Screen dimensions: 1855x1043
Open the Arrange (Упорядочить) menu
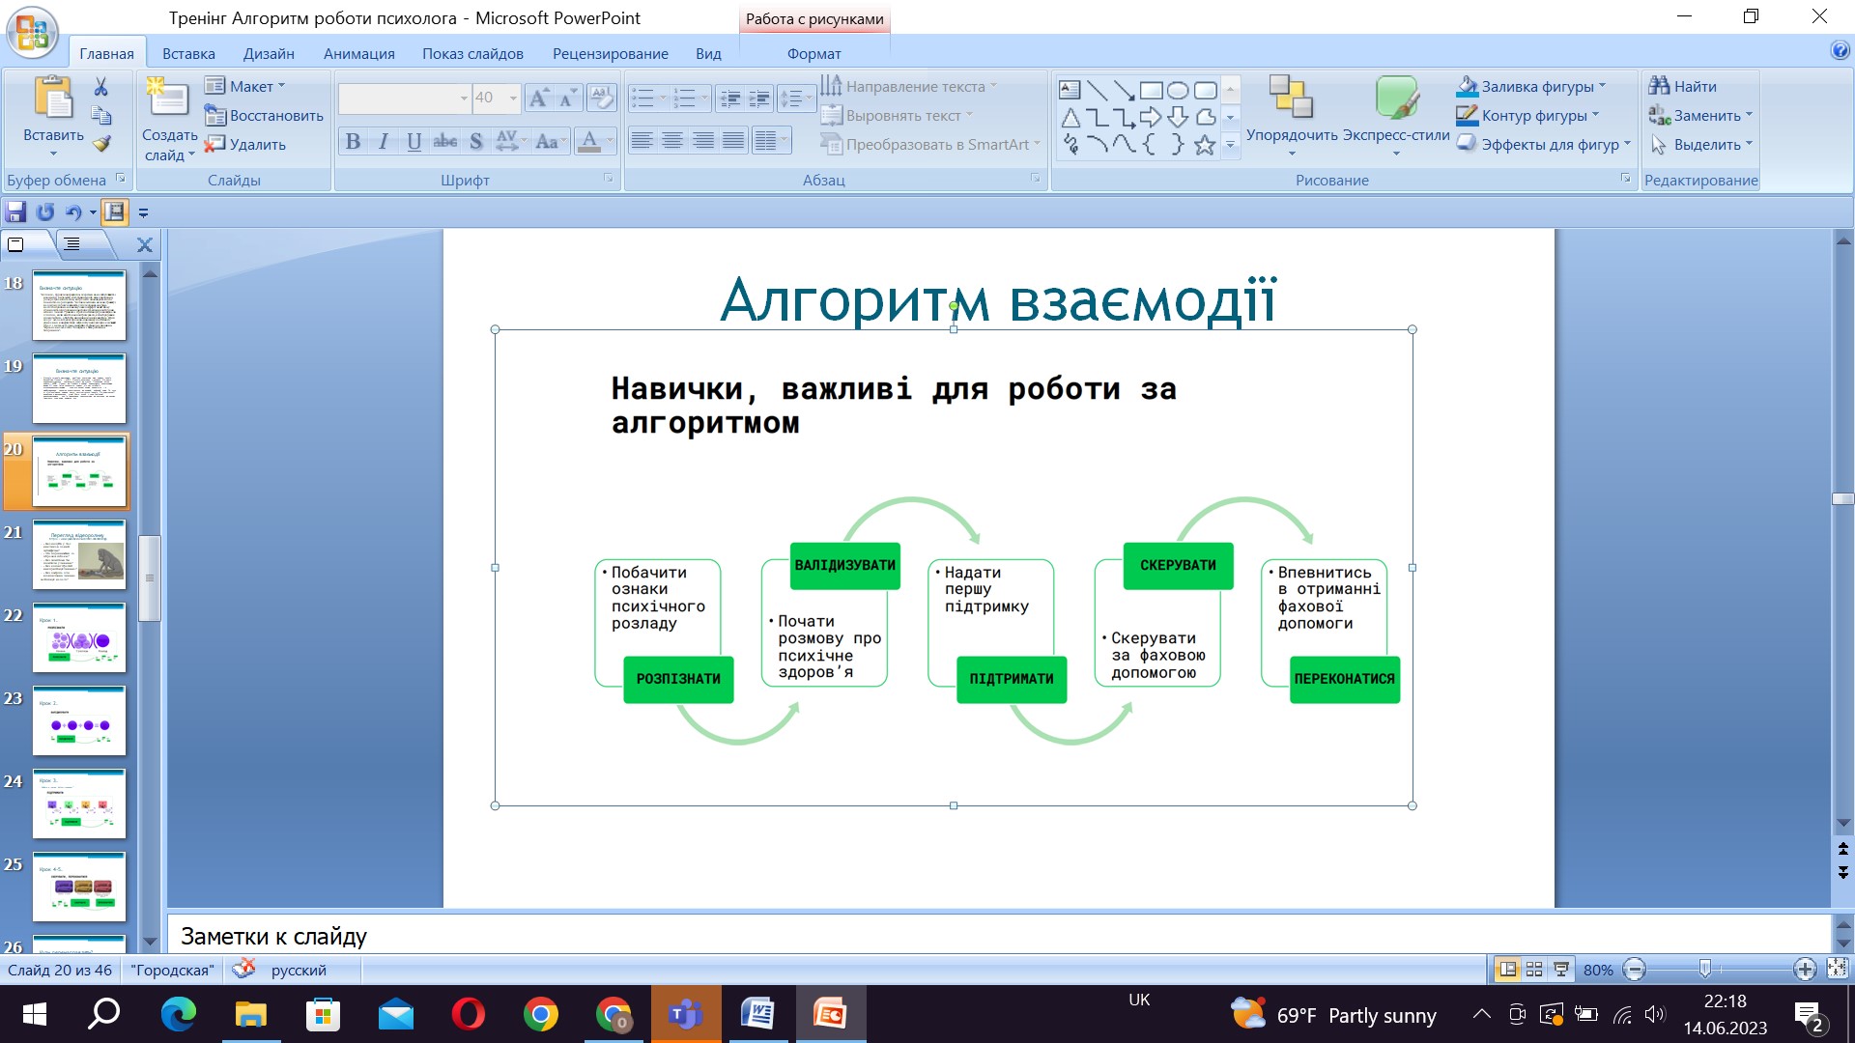point(1291,116)
